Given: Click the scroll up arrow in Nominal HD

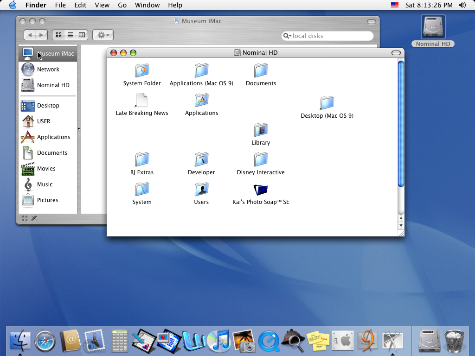Looking at the screenshot, I should [401, 218].
